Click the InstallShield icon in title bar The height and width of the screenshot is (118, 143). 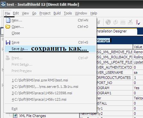tap(3, 4)
